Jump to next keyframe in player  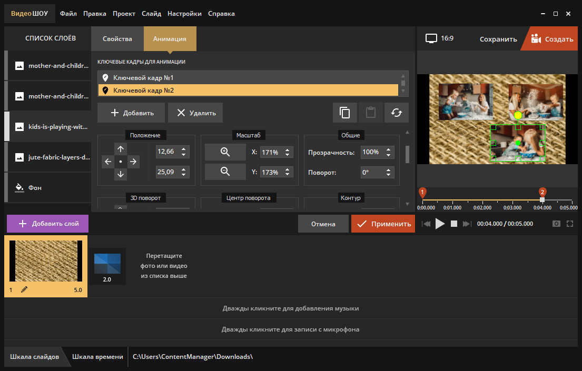coord(467,224)
